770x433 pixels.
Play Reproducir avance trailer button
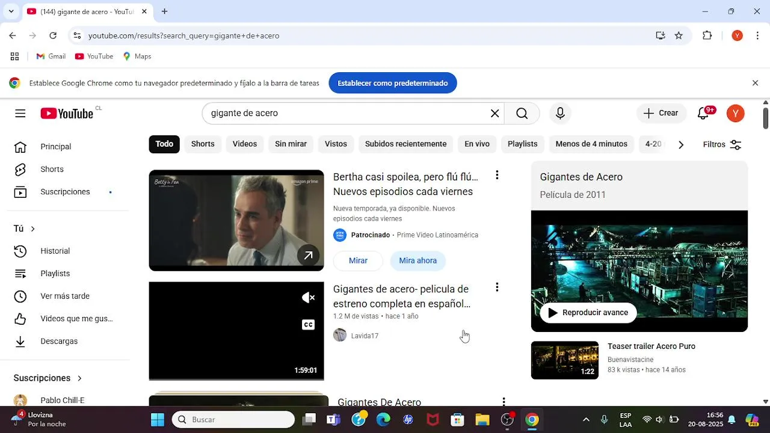click(x=588, y=313)
